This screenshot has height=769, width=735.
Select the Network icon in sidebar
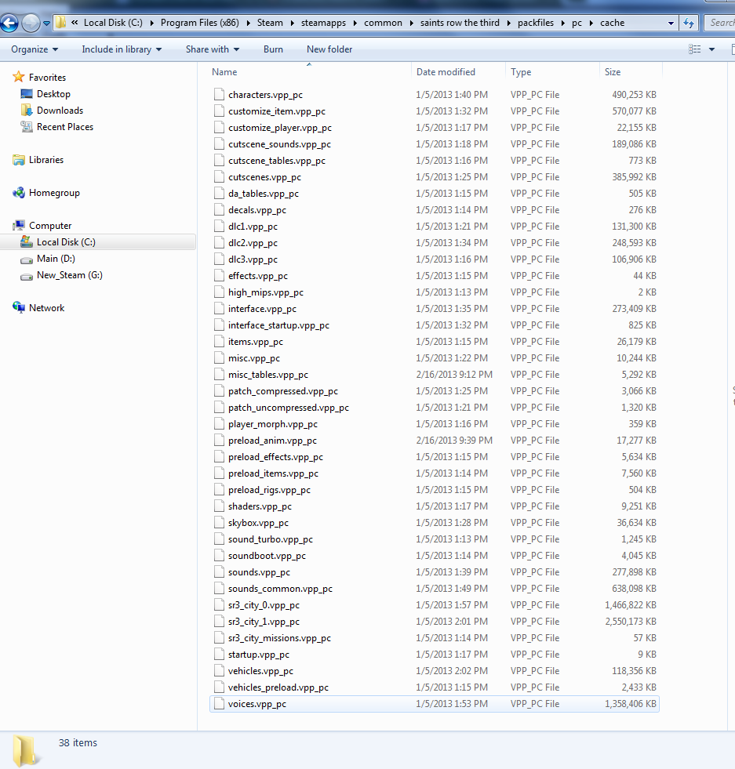(x=19, y=307)
